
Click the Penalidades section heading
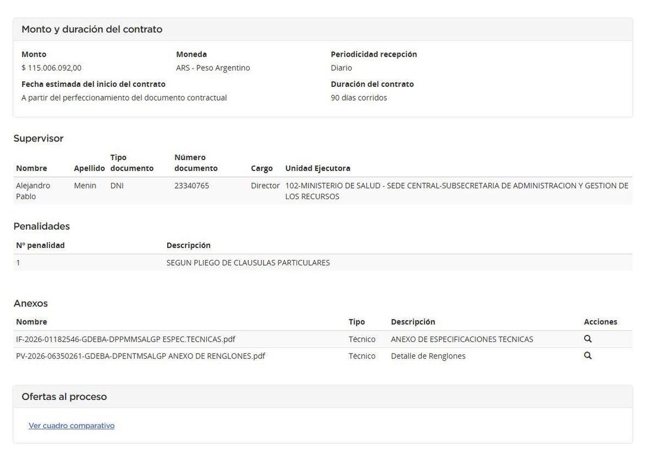(x=42, y=226)
